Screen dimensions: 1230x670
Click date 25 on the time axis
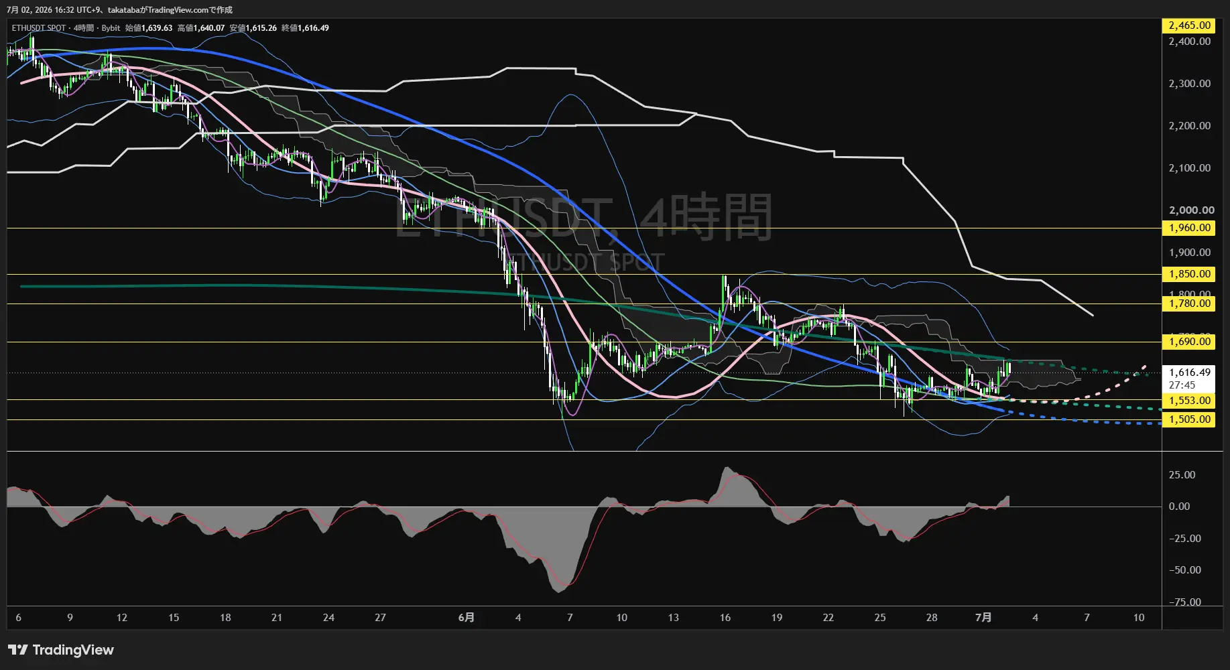(x=880, y=618)
